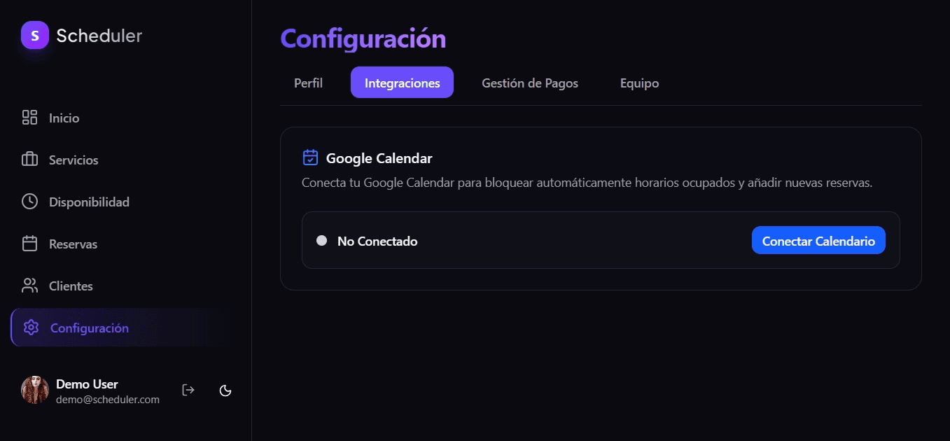
Task: Click the Disponibilidad clock icon
Action: click(x=29, y=202)
